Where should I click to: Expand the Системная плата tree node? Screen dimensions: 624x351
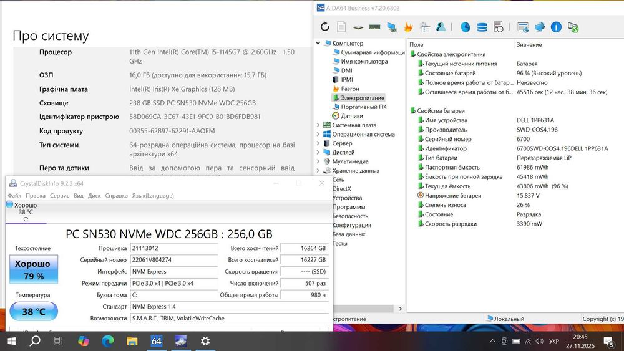tap(318, 125)
